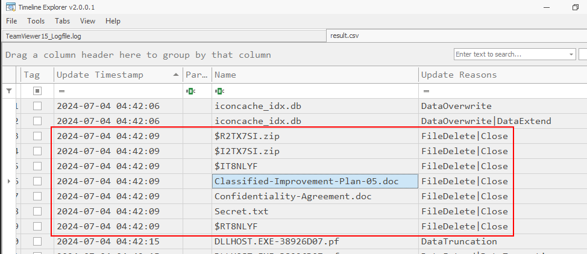
Task: Click the sort arrow on Update Timestamp header
Action: pyautogui.click(x=176, y=75)
